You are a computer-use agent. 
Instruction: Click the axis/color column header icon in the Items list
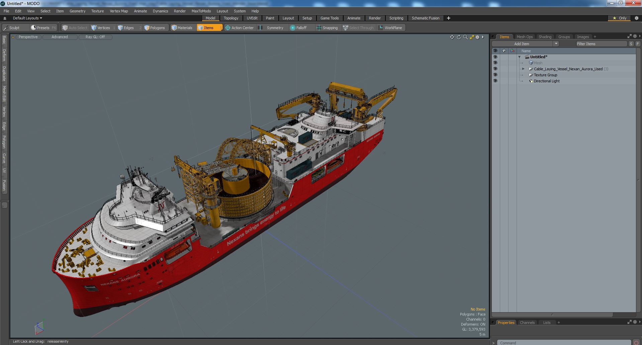512,51
